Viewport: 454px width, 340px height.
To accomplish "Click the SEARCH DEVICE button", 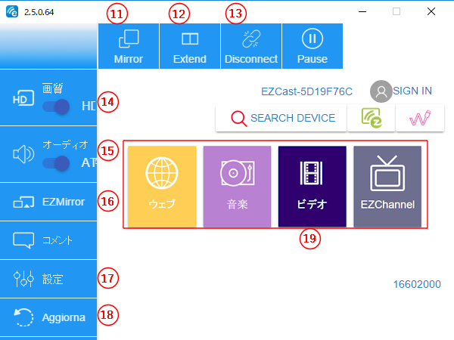I will pyautogui.click(x=281, y=119).
